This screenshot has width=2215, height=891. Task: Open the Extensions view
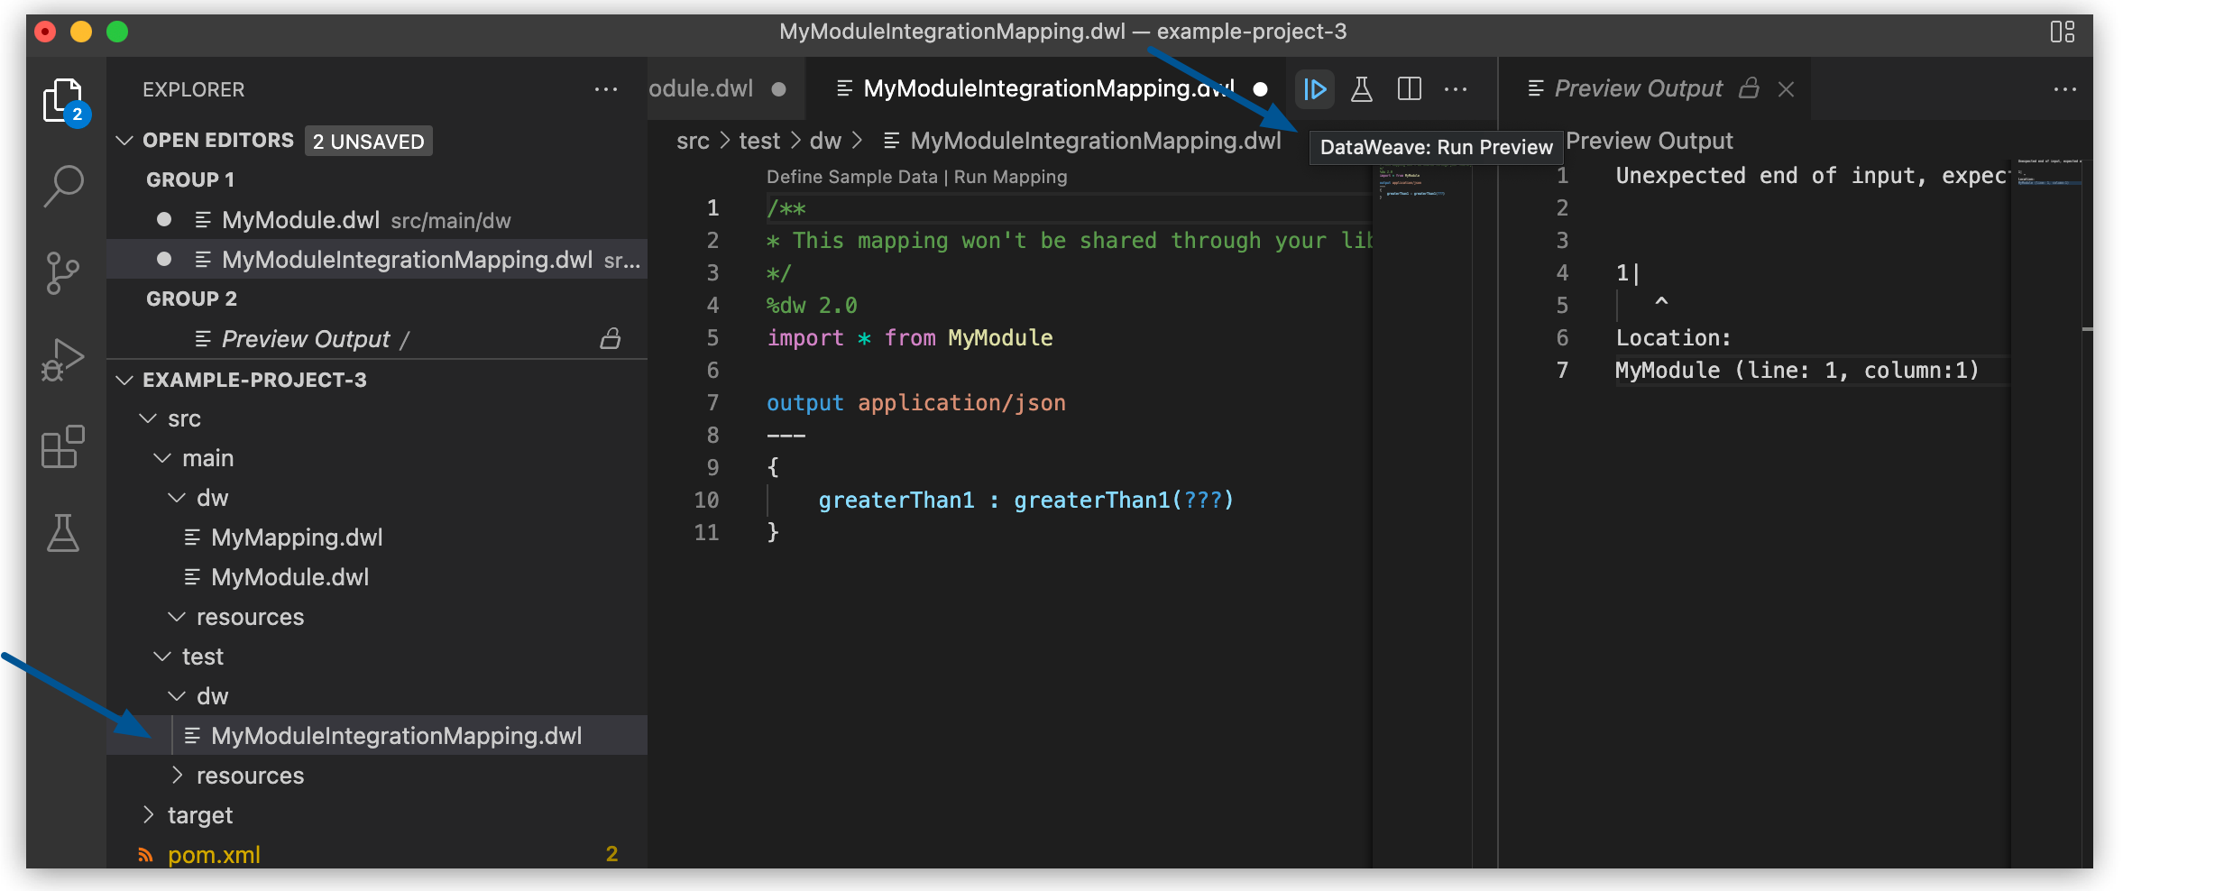62,445
